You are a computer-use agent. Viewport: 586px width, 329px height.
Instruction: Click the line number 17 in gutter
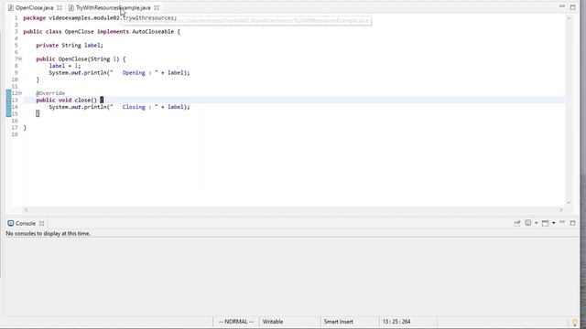(x=15, y=128)
